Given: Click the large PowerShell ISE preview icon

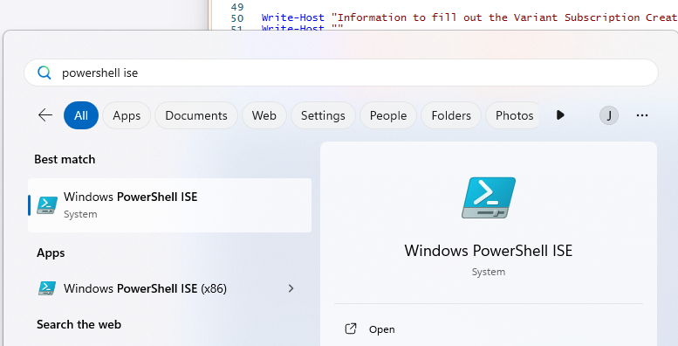Looking at the screenshot, I should pyautogui.click(x=489, y=197).
